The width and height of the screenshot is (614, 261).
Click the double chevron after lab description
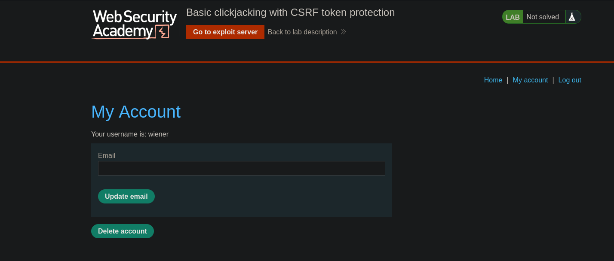click(x=343, y=32)
